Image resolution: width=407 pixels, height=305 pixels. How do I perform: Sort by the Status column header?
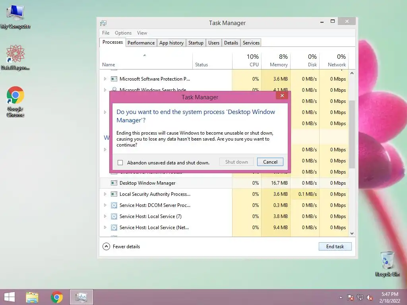point(212,61)
